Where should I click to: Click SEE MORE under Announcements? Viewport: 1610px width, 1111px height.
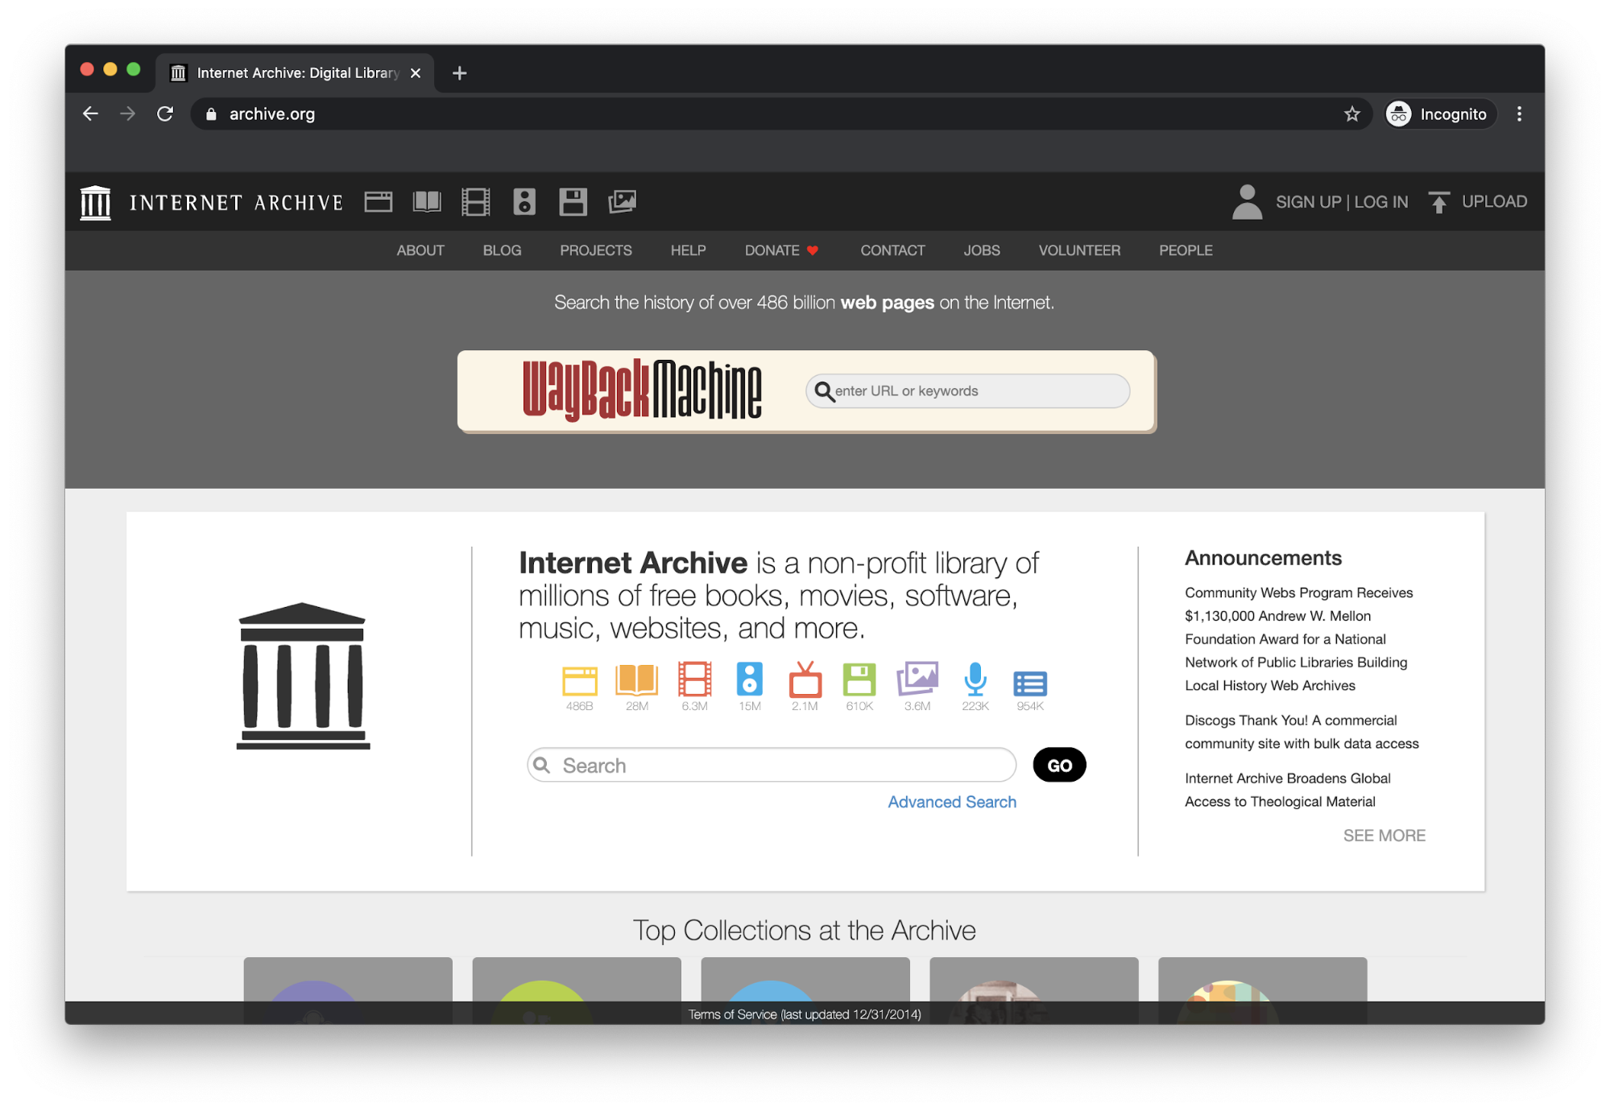[1384, 836]
